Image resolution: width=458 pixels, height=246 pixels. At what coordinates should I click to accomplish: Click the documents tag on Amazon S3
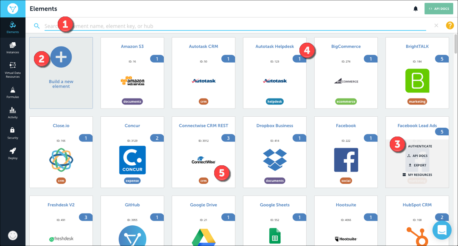point(132,101)
